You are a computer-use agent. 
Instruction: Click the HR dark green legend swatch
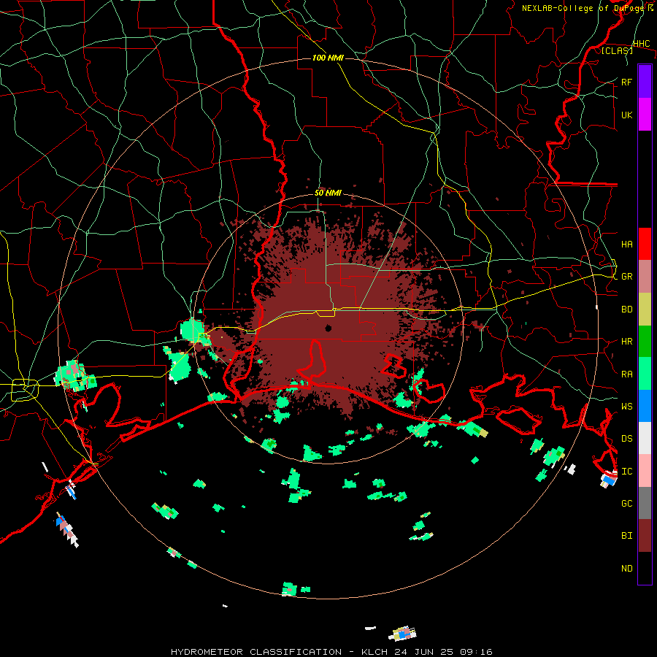tap(645, 341)
